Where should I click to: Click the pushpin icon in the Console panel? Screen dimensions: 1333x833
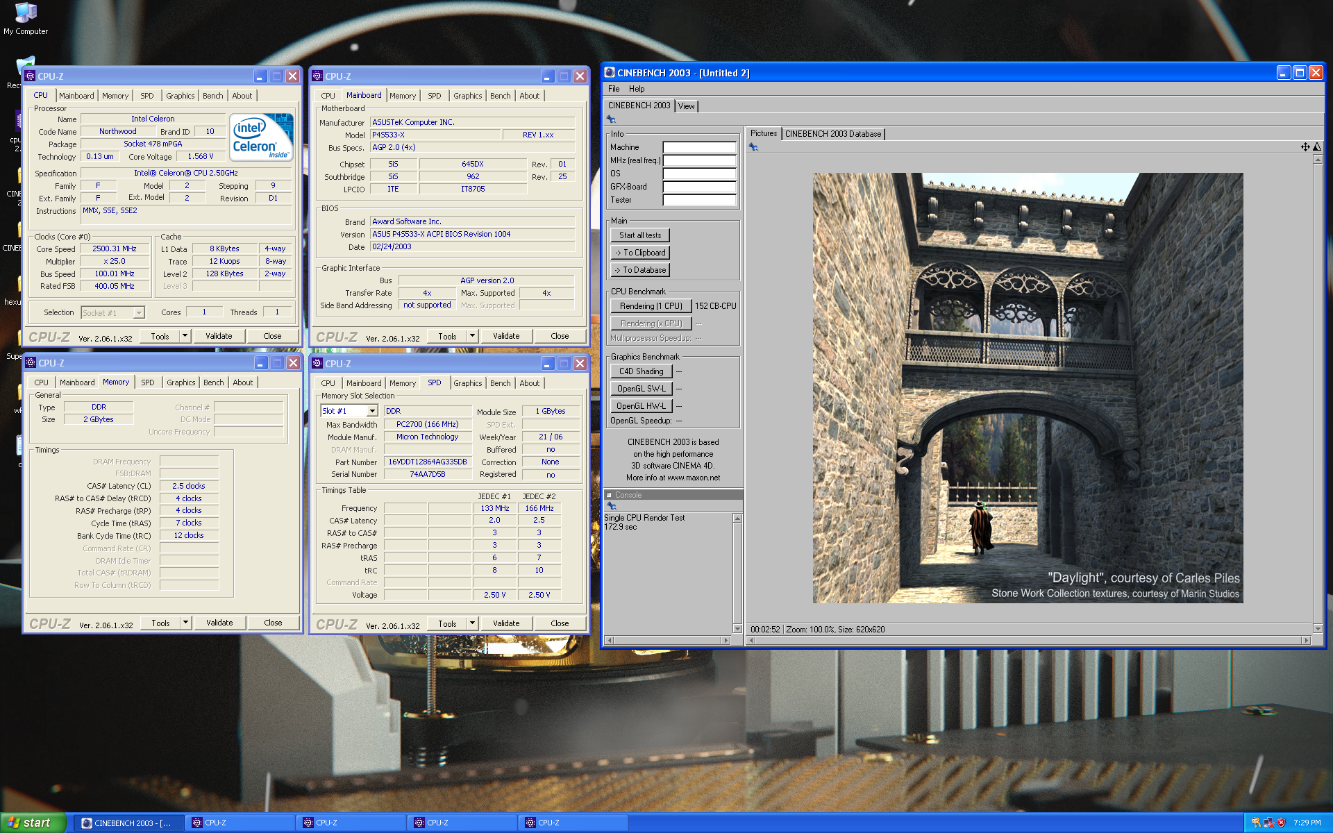612,506
